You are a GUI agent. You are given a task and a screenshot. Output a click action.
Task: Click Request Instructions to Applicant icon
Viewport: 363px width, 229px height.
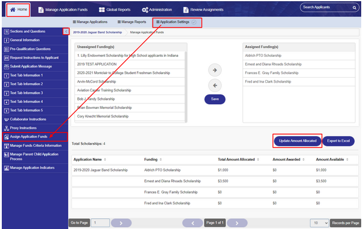click(7, 58)
